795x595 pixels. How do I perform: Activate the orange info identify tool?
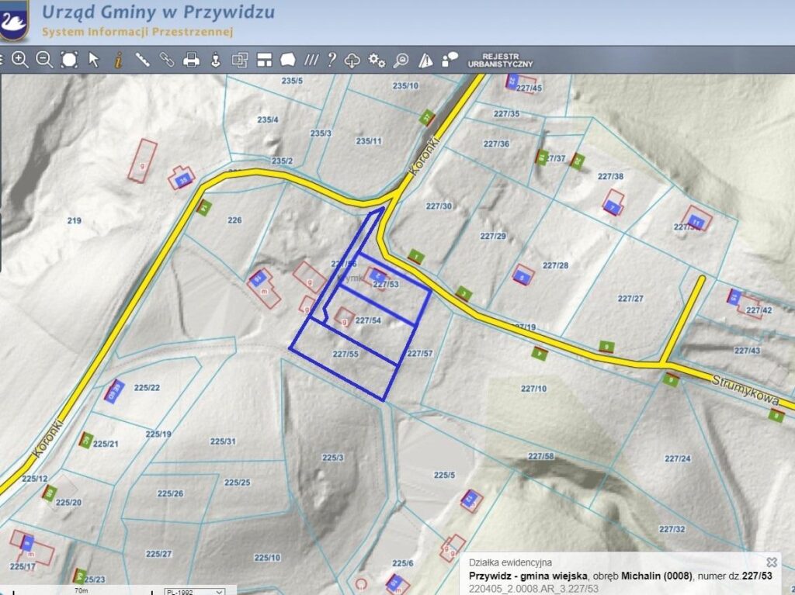(x=118, y=60)
